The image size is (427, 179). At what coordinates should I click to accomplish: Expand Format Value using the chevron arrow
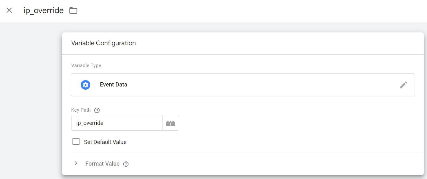tap(76, 163)
